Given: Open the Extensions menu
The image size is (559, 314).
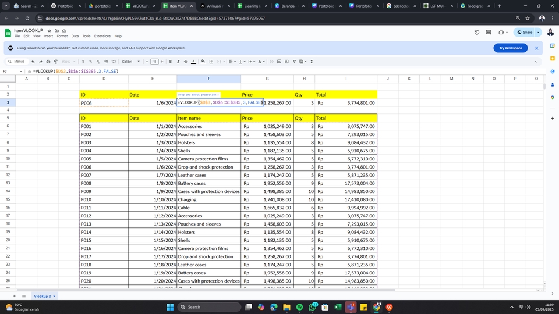Looking at the screenshot, I should (x=102, y=36).
